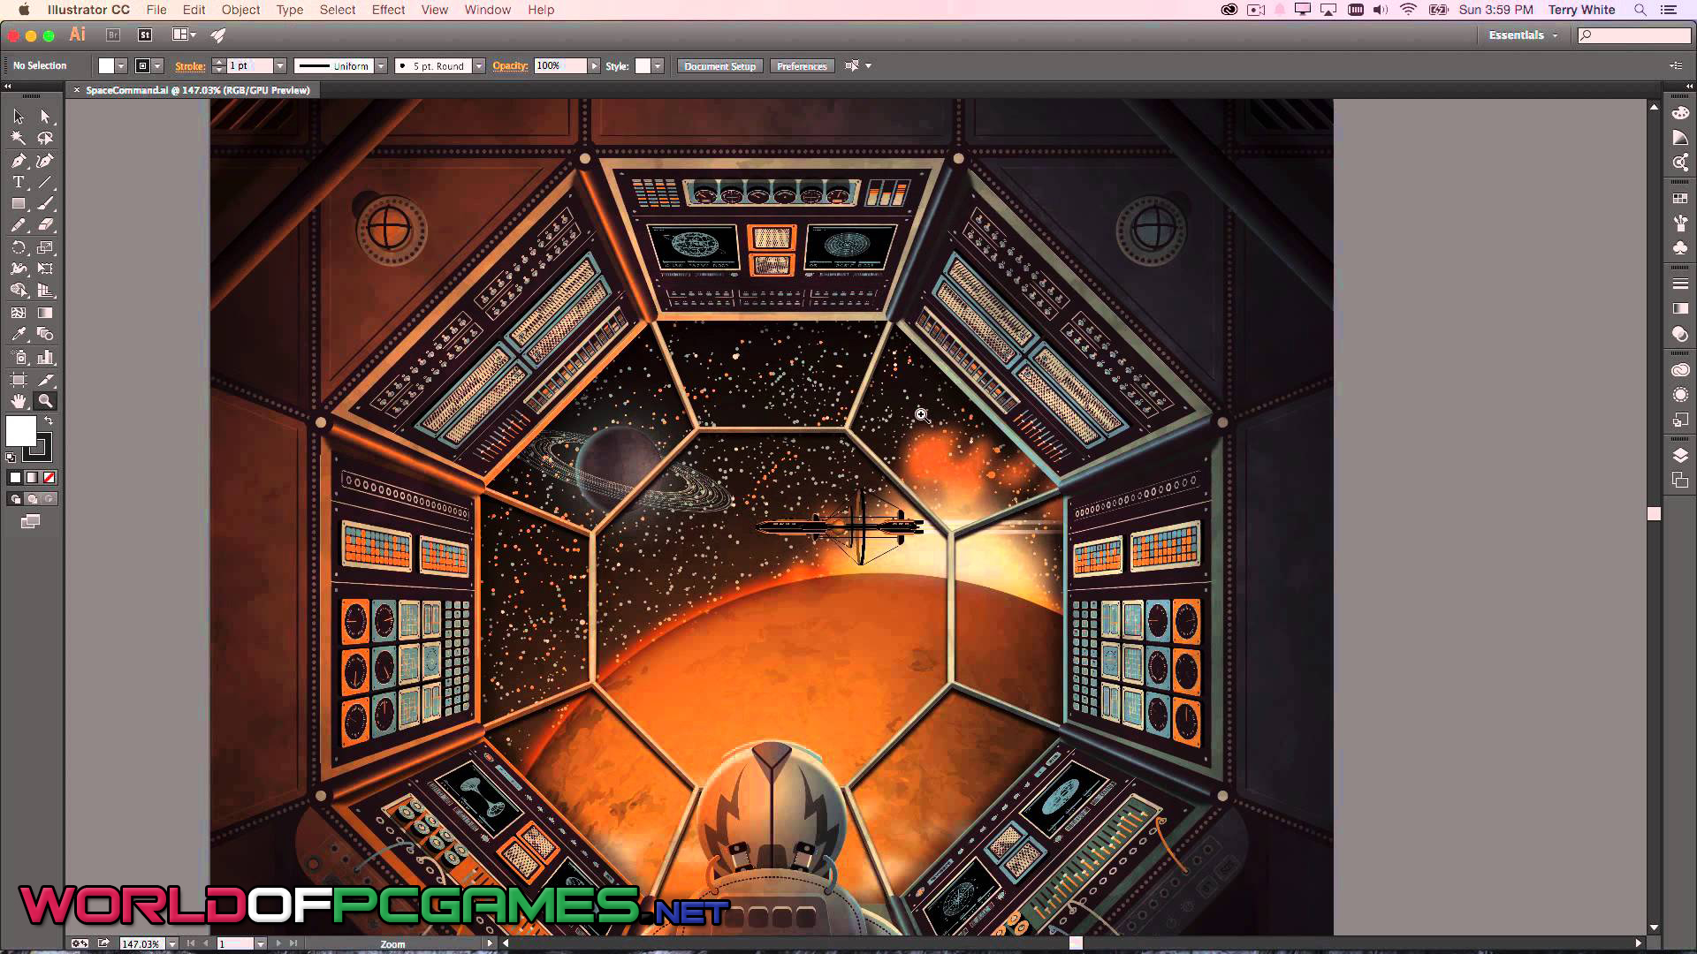Select the Pencil tool

19,225
